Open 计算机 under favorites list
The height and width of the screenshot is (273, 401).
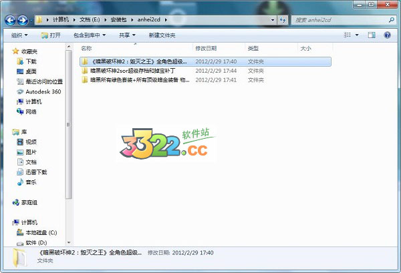point(29,101)
